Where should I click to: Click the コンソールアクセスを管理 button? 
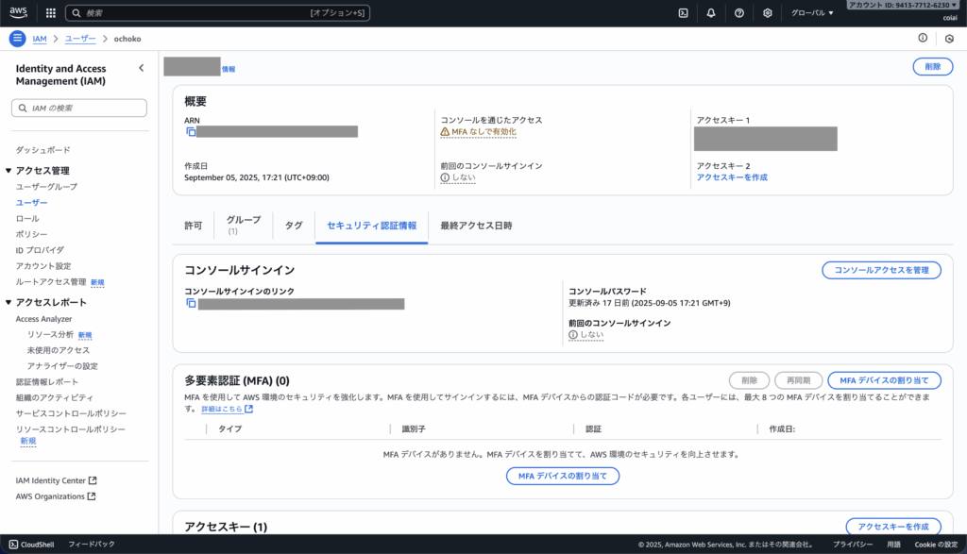click(x=881, y=271)
